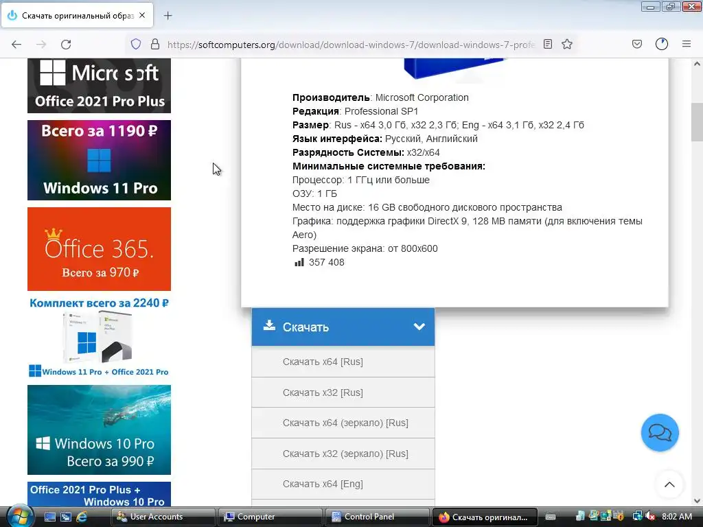Click the page scrollbar down arrow
Image resolution: width=703 pixels, height=527 pixels.
click(x=697, y=501)
